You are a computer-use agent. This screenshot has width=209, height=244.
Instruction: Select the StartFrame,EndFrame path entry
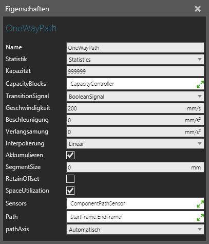point(96,217)
